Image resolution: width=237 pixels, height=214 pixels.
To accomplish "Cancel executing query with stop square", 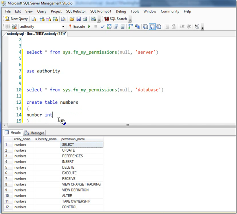I will point(96,26).
